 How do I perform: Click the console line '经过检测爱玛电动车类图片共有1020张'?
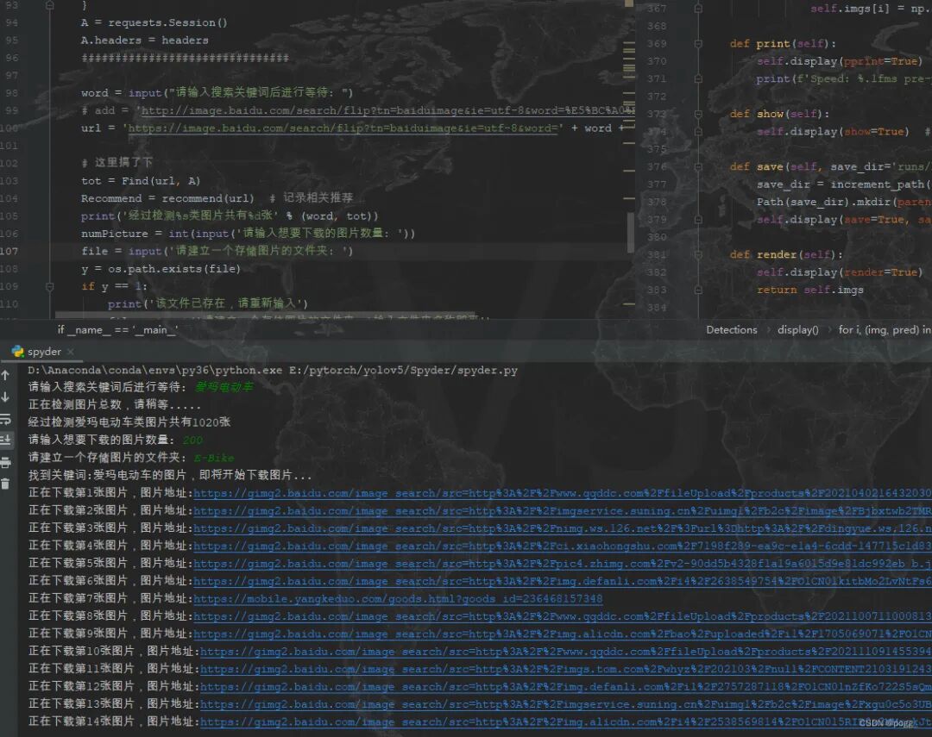(x=129, y=422)
